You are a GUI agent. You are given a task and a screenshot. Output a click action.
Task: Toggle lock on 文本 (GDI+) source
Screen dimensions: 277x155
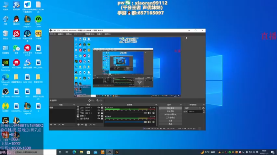pyautogui.click(x=102, y=110)
